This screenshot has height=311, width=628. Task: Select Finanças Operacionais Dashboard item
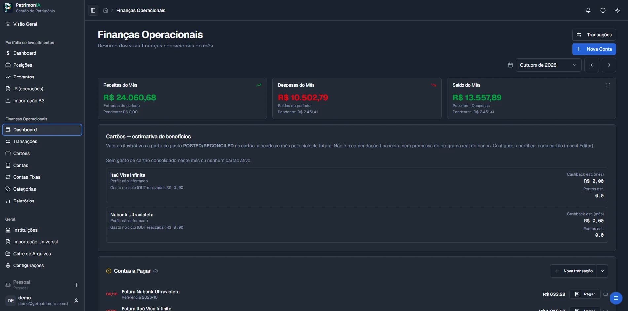pos(42,130)
